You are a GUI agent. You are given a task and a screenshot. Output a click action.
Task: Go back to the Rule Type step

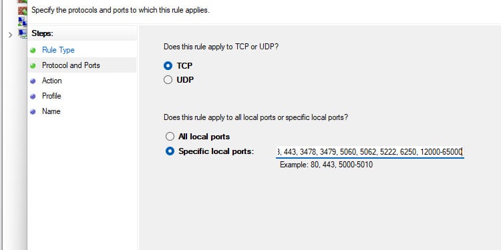coord(58,50)
